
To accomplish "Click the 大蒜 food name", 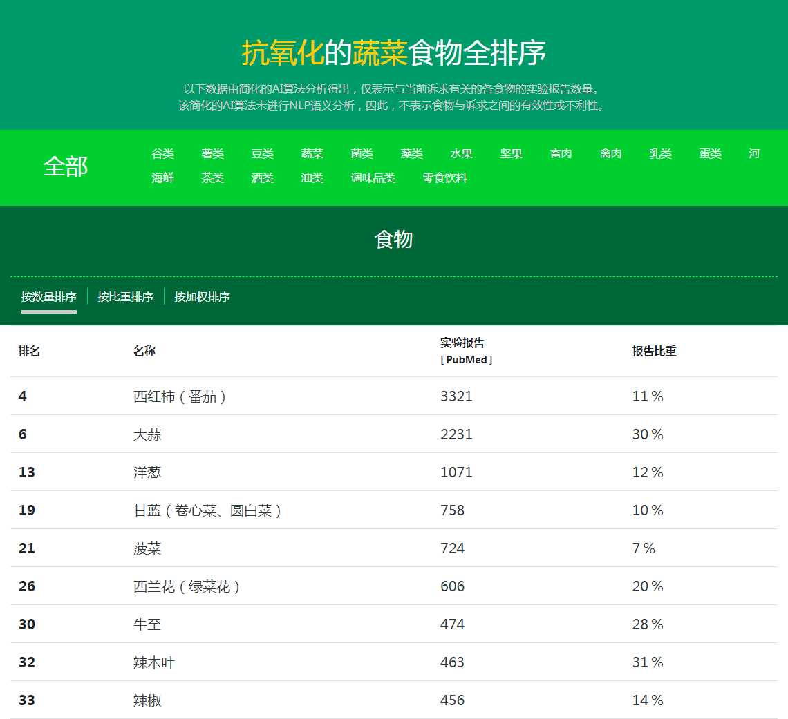I will [x=147, y=434].
